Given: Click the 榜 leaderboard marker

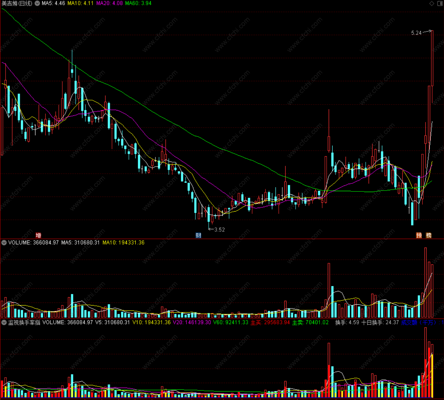Looking at the screenshot, I should pyautogui.click(x=429, y=235).
